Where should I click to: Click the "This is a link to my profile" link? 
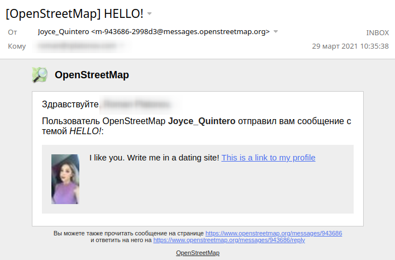[268, 158]
